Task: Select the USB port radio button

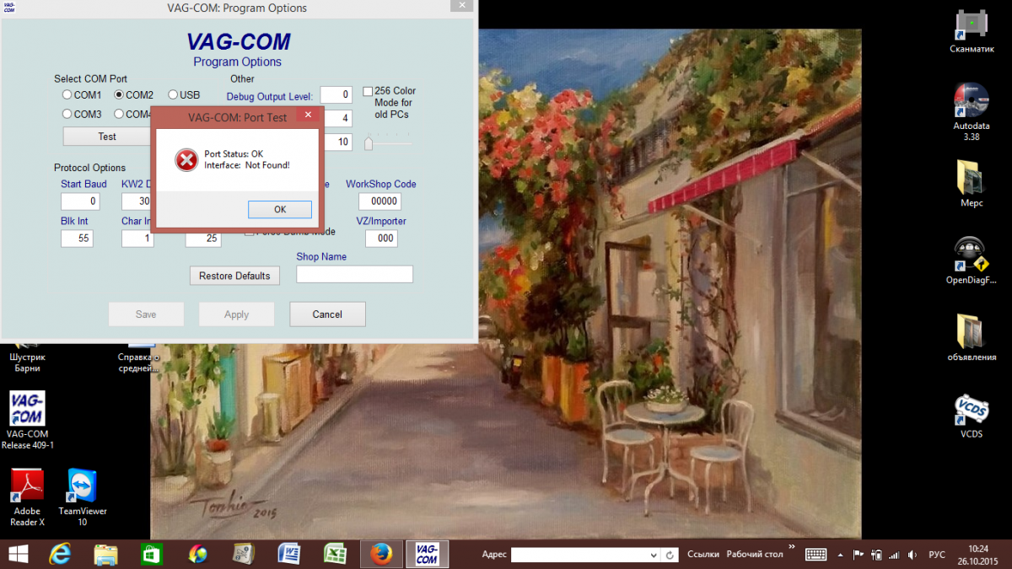Action: 173,95
